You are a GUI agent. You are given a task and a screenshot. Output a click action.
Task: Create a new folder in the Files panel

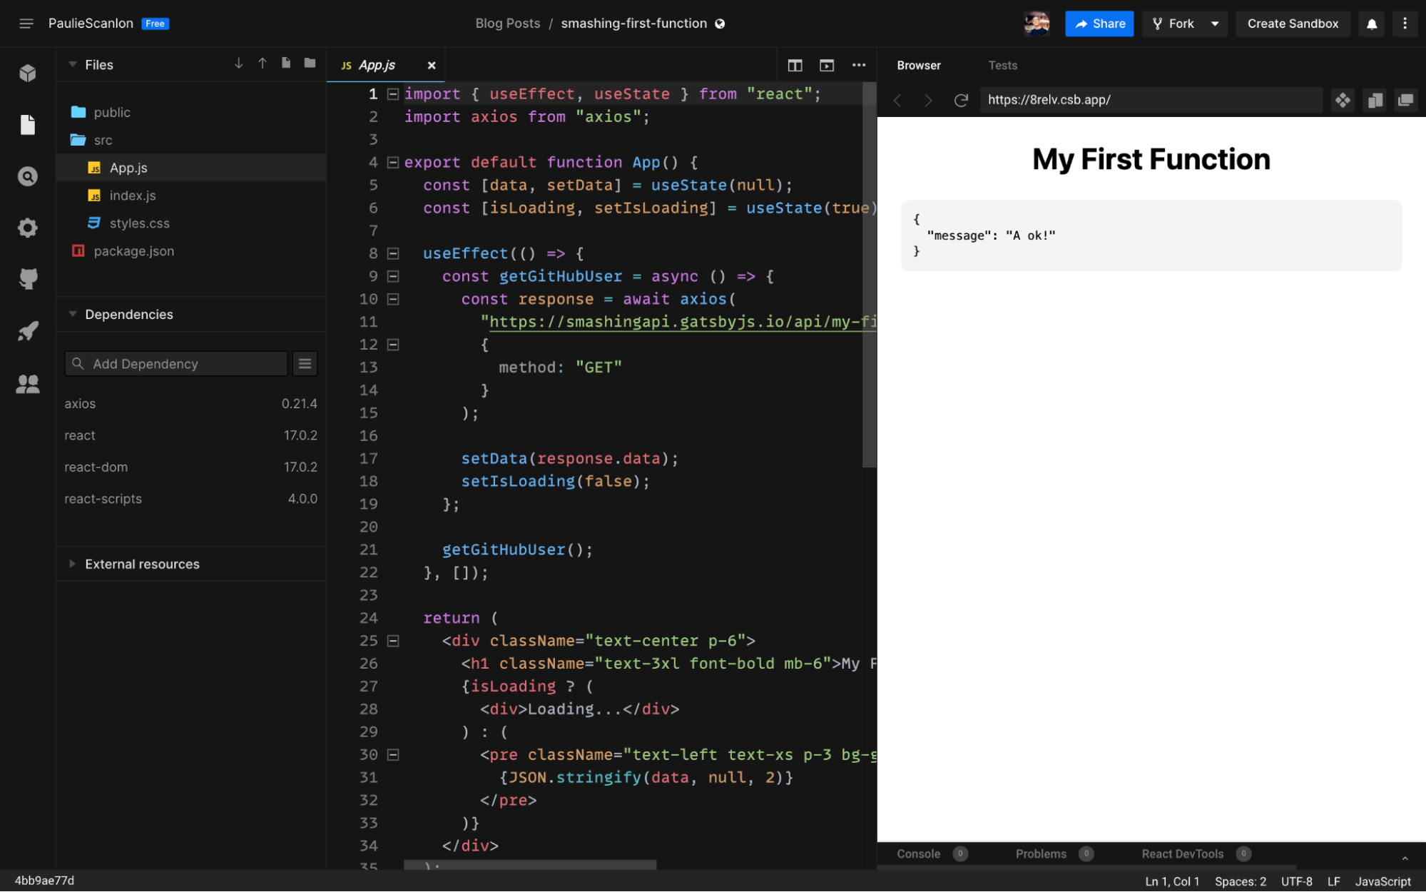tap(309, 64)
